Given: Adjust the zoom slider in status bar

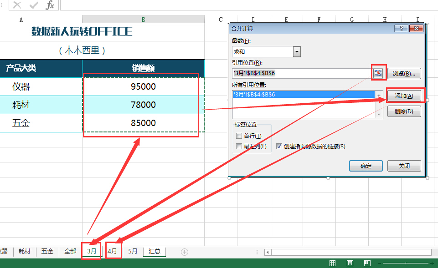Looking at the screenshot, I should [x=406, y=263].
